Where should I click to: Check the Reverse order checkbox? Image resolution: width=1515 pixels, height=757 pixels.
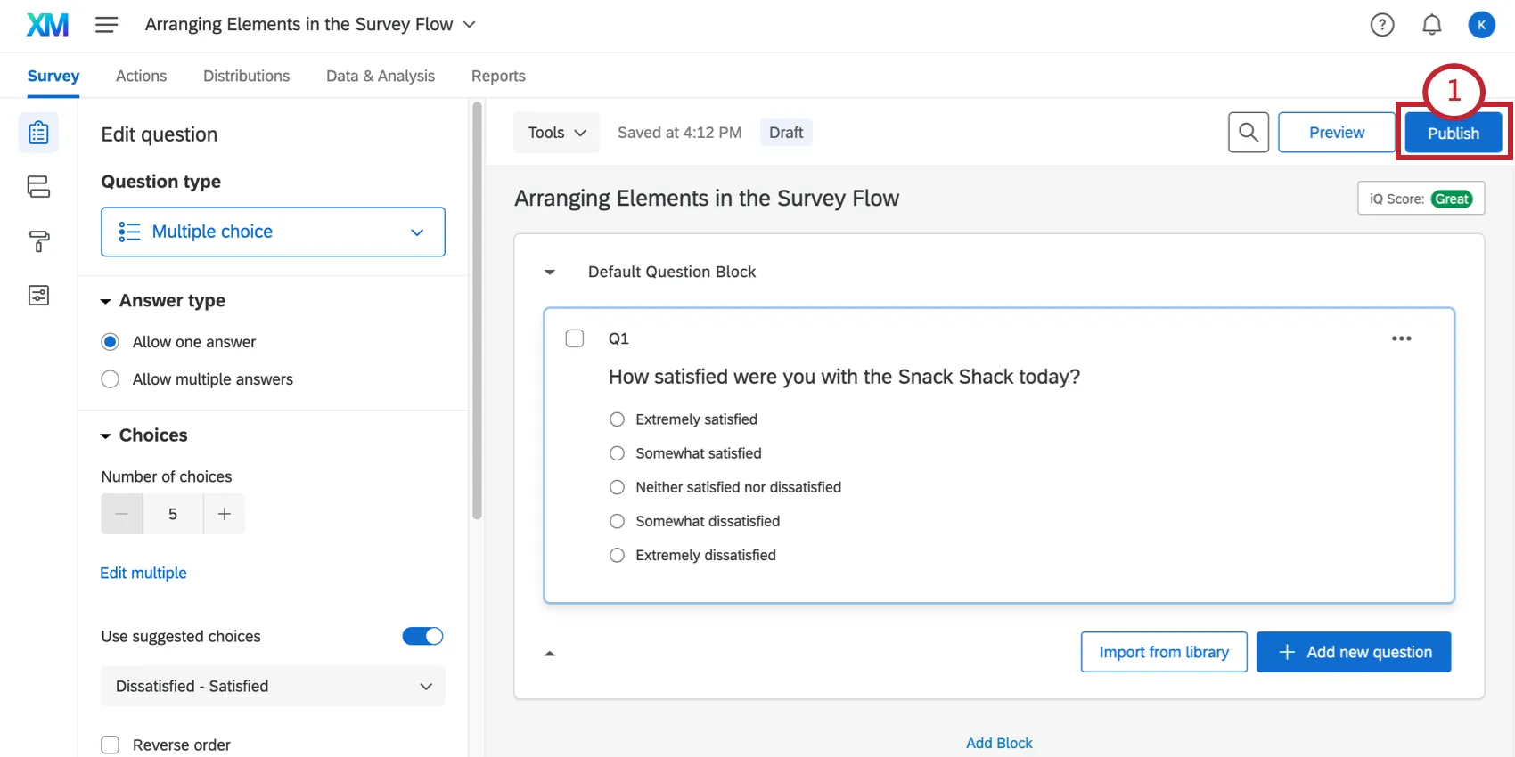(x=111, y=745)
